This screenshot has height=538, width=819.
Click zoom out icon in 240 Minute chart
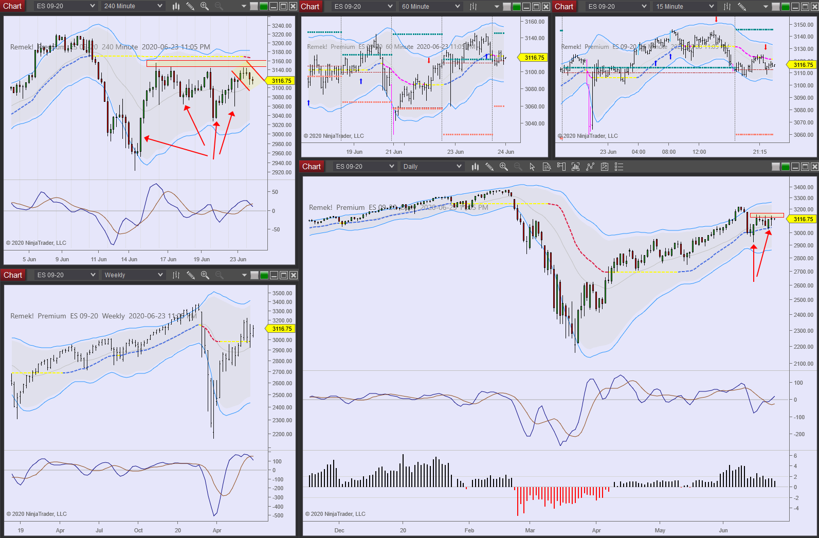[219, 6]
